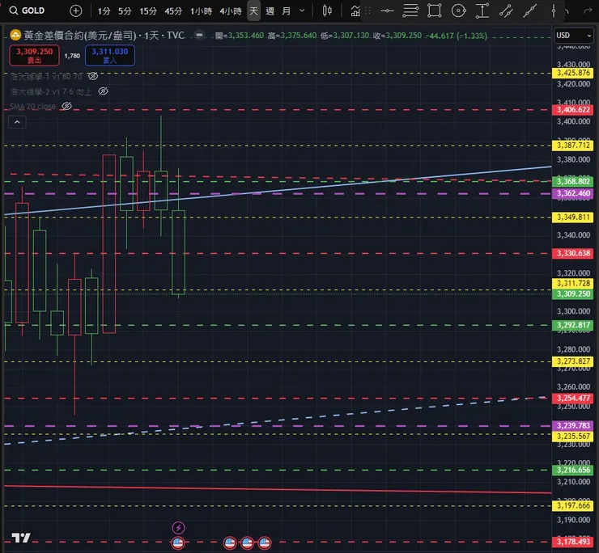Open symbol search showing GOLD
599x553 pixels.
tap(27, 11)
